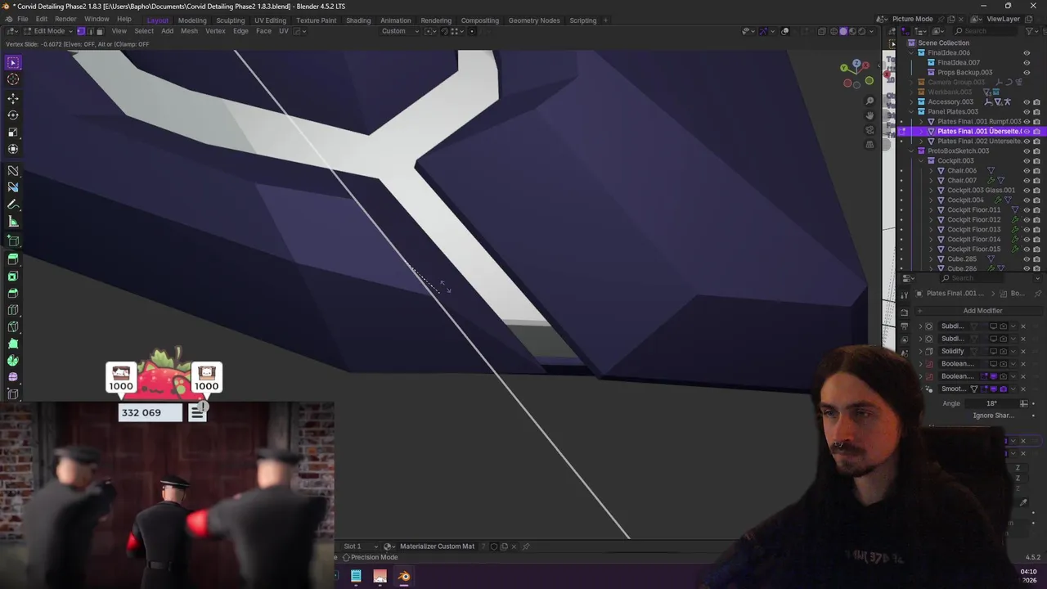Remove the first Boolean modifier
The height and width of the screenshot is (589, 1047).
[x=1022, y=364]
